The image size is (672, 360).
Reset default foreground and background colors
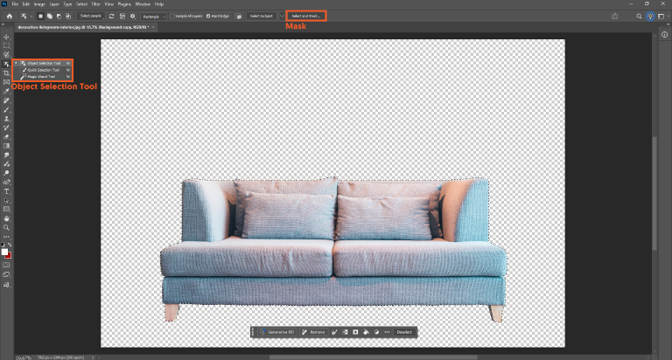[3, 245]
